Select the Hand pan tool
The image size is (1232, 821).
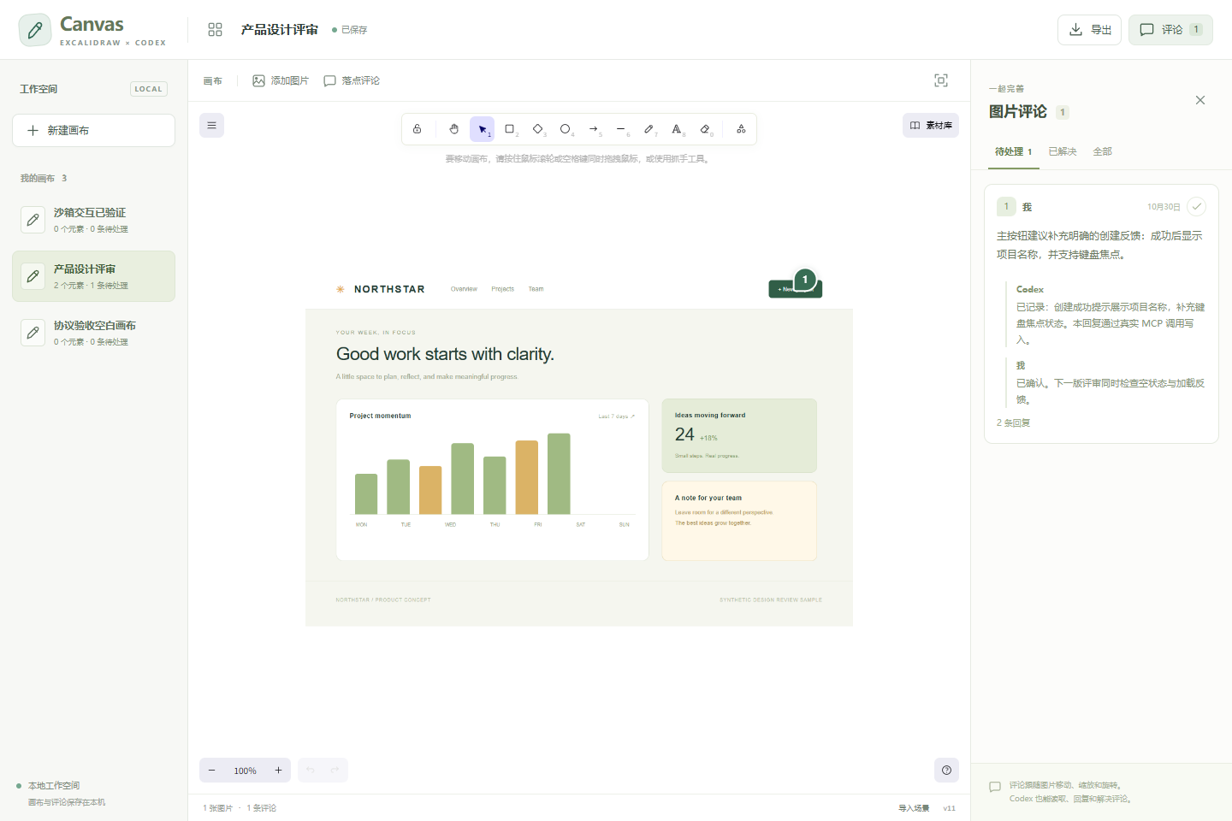tap(454, 129)
